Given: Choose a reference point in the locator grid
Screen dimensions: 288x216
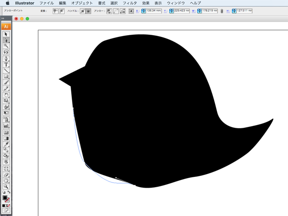Looking at the screenshot, I should 131,11.
